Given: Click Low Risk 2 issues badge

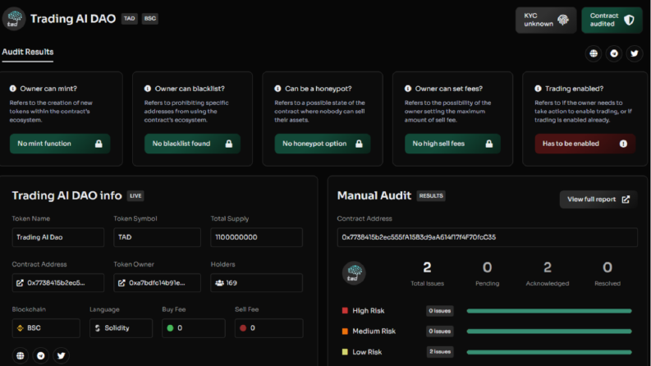Looking at the screenshot, I should pos(440,352).
